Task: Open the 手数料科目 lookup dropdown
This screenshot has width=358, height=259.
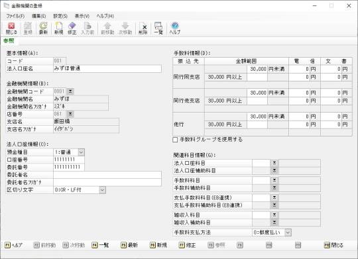Action: (274, 180)
